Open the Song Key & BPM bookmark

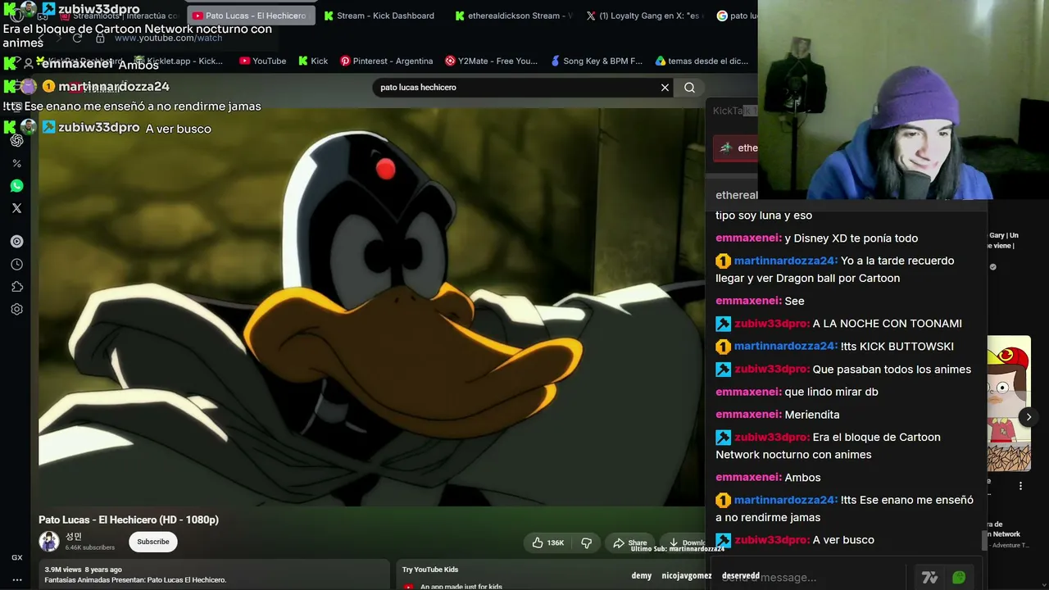tap(596, 61)
